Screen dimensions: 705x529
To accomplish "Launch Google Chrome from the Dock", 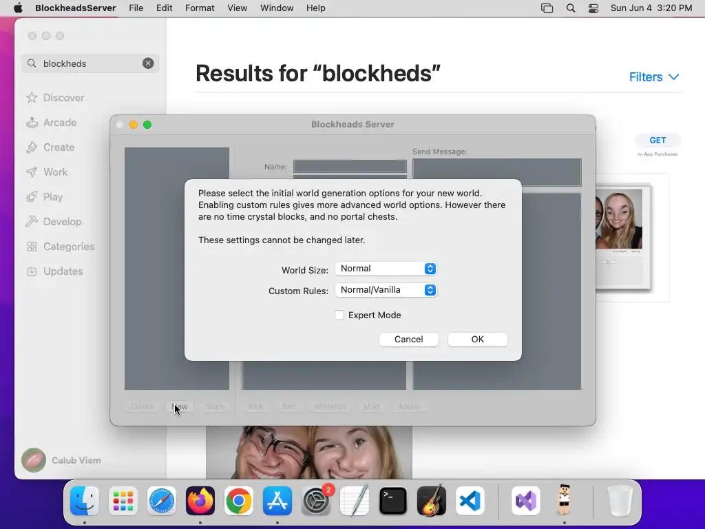I will coord(239,501).
